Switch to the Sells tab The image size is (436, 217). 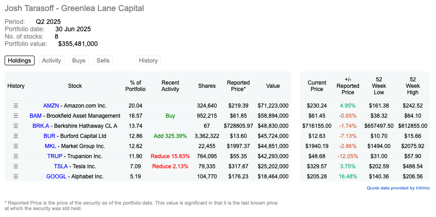coord(103,61)
